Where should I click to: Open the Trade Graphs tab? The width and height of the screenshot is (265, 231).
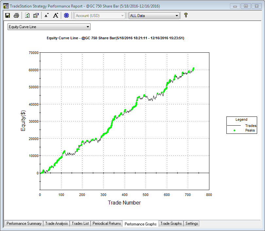[171, 223]
